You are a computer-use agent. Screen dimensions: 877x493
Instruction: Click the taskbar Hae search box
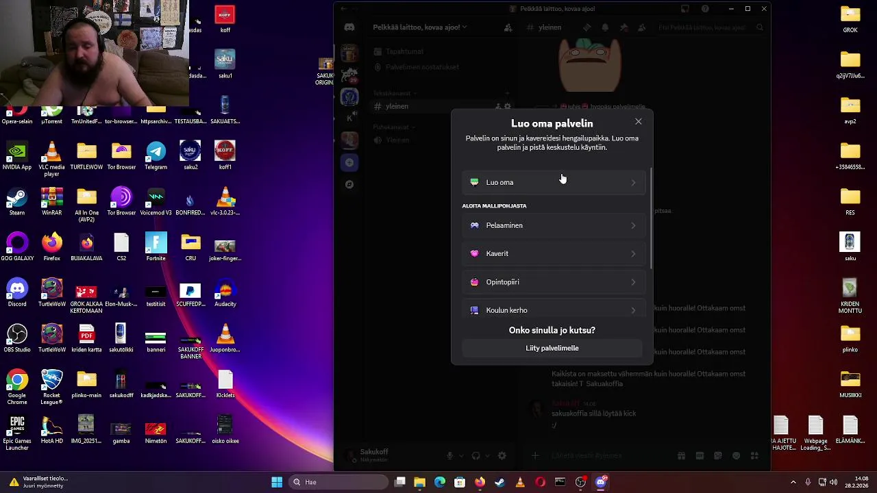[339, 482]
